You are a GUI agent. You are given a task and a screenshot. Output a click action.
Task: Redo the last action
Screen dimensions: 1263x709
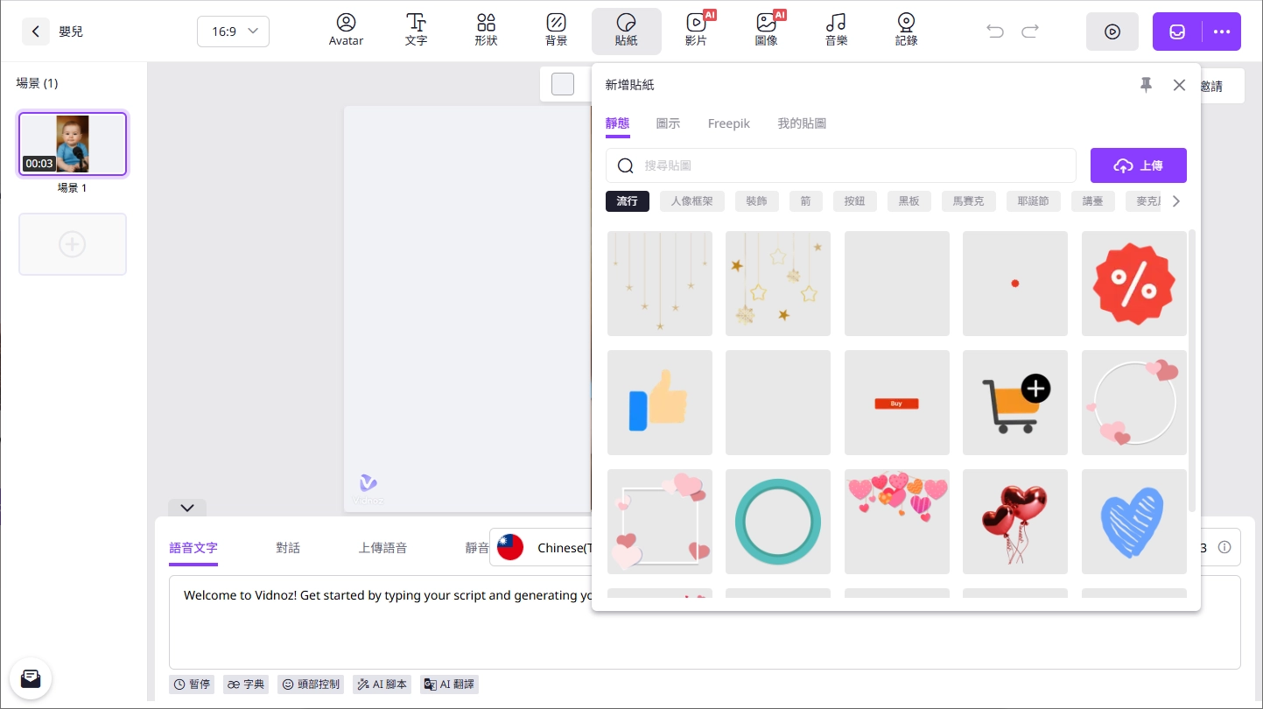[x=1030, y=32]
